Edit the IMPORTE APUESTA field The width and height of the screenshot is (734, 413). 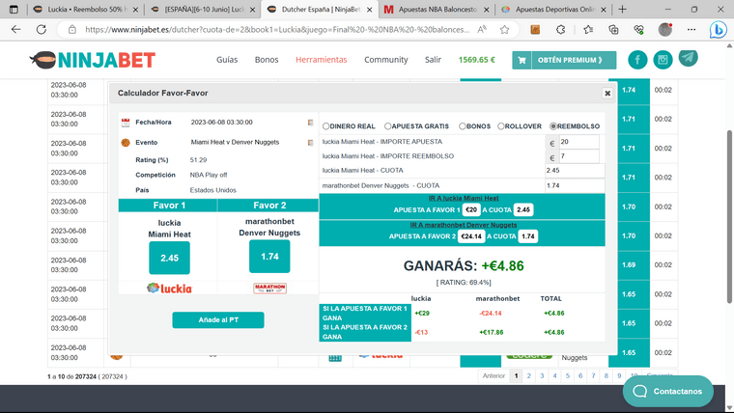click(x=579, y=142)
